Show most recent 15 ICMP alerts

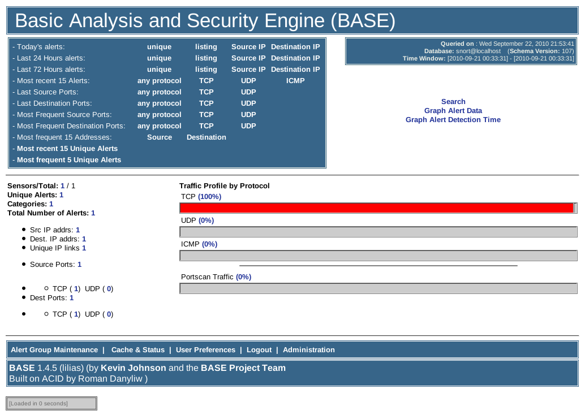(295, 81)
